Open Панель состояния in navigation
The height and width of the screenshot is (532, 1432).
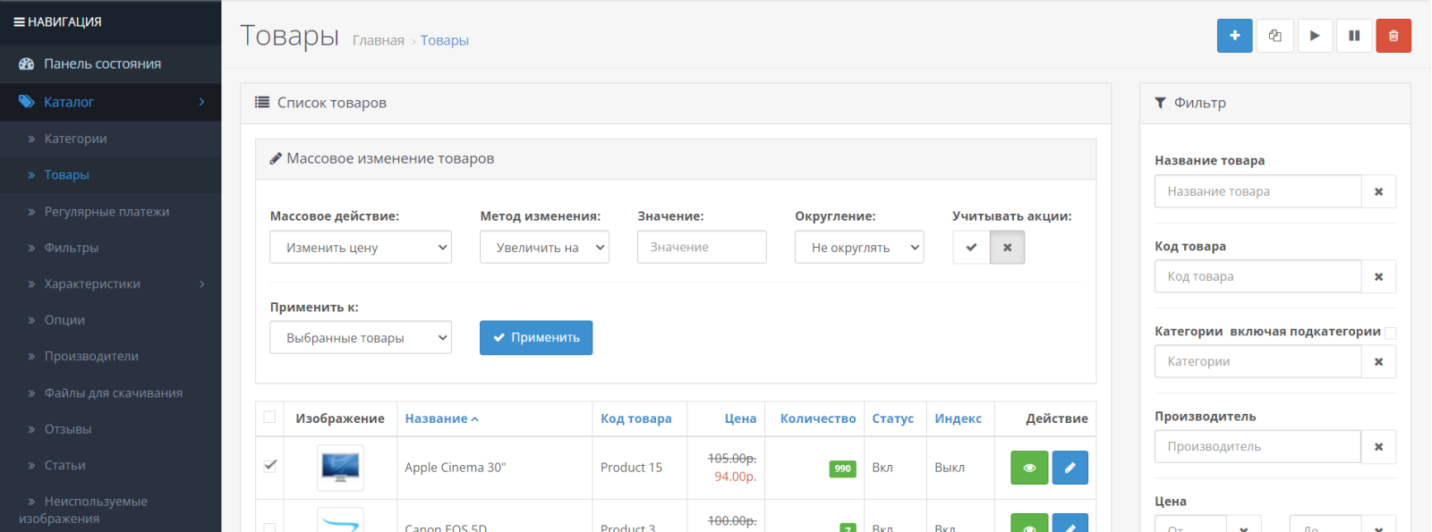(110, 63)
